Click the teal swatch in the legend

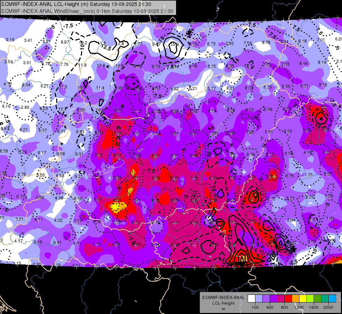tap(325, 299)
